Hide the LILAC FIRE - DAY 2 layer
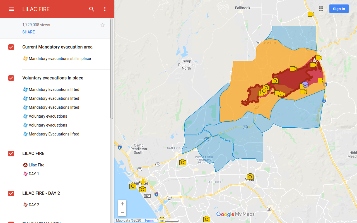The height and width of the screenshot is (223, 357). tap(11, 193)
